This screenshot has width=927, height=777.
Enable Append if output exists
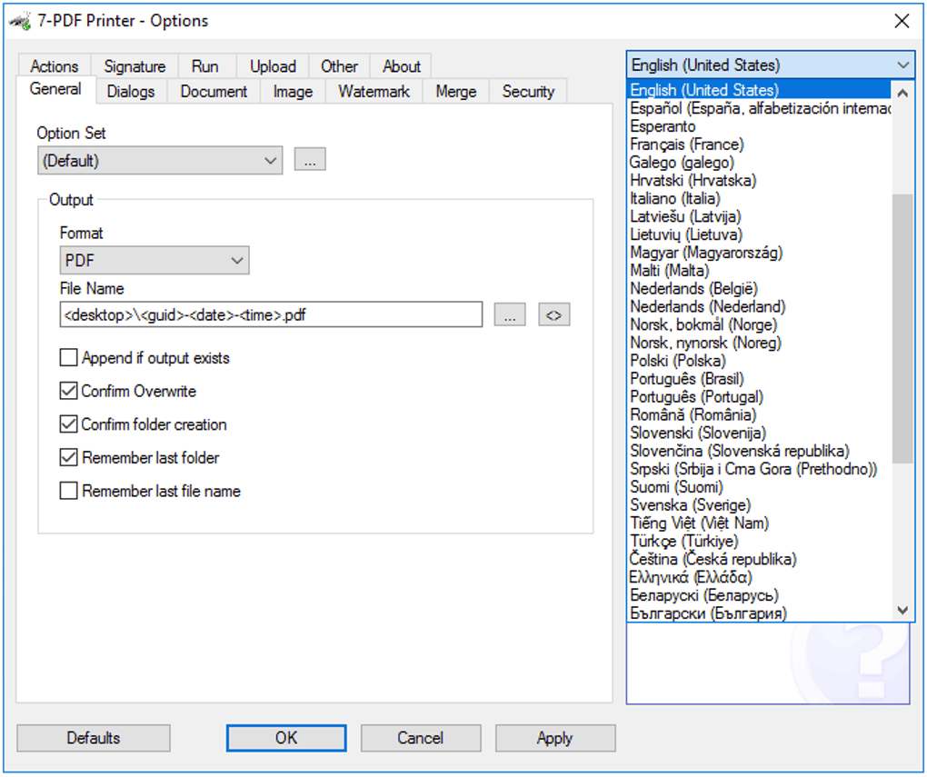[68, 358]
